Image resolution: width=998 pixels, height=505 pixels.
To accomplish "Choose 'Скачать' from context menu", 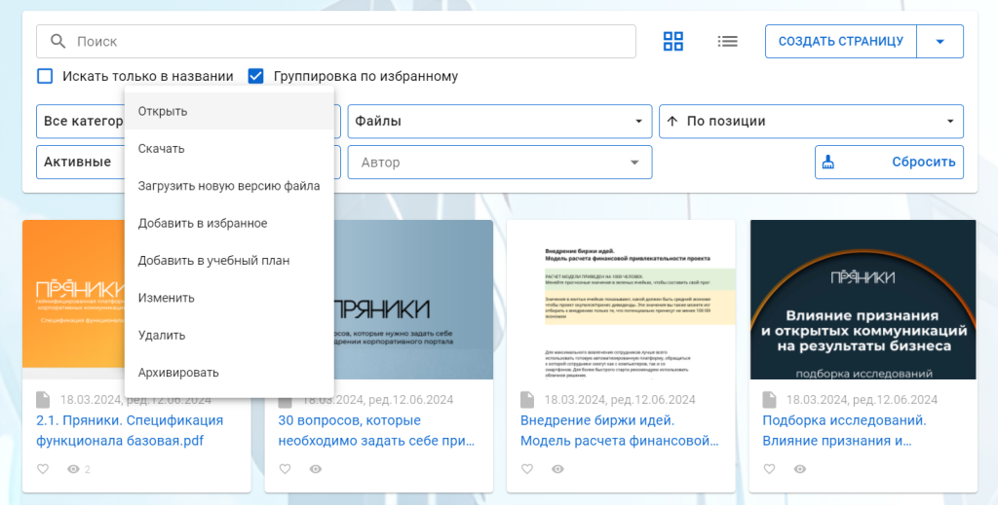I will pos(162,148).
